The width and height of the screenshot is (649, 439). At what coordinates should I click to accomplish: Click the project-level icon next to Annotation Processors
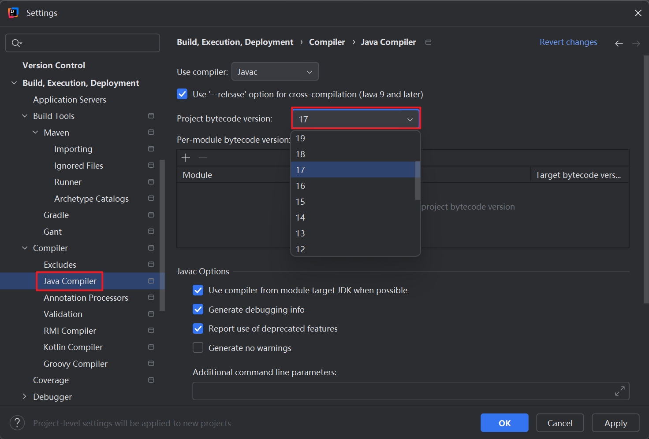pos(151,297)
